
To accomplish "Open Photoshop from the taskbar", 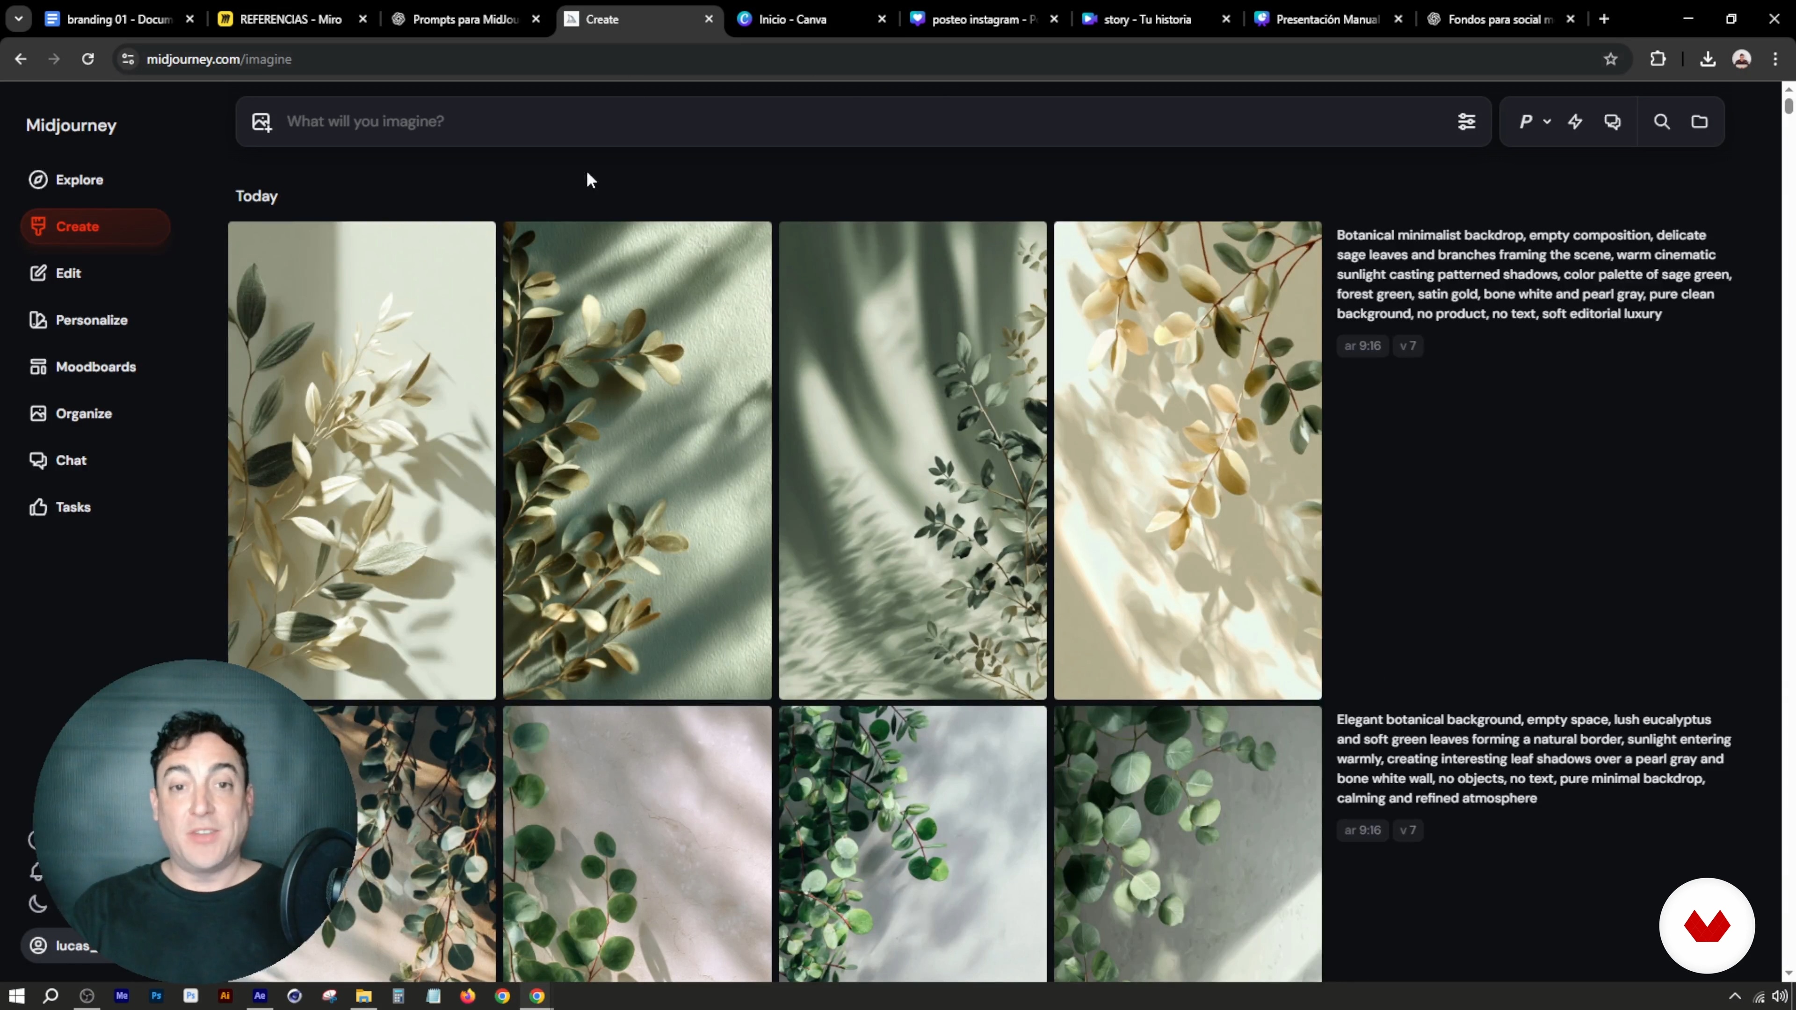I will click(156, 996).
